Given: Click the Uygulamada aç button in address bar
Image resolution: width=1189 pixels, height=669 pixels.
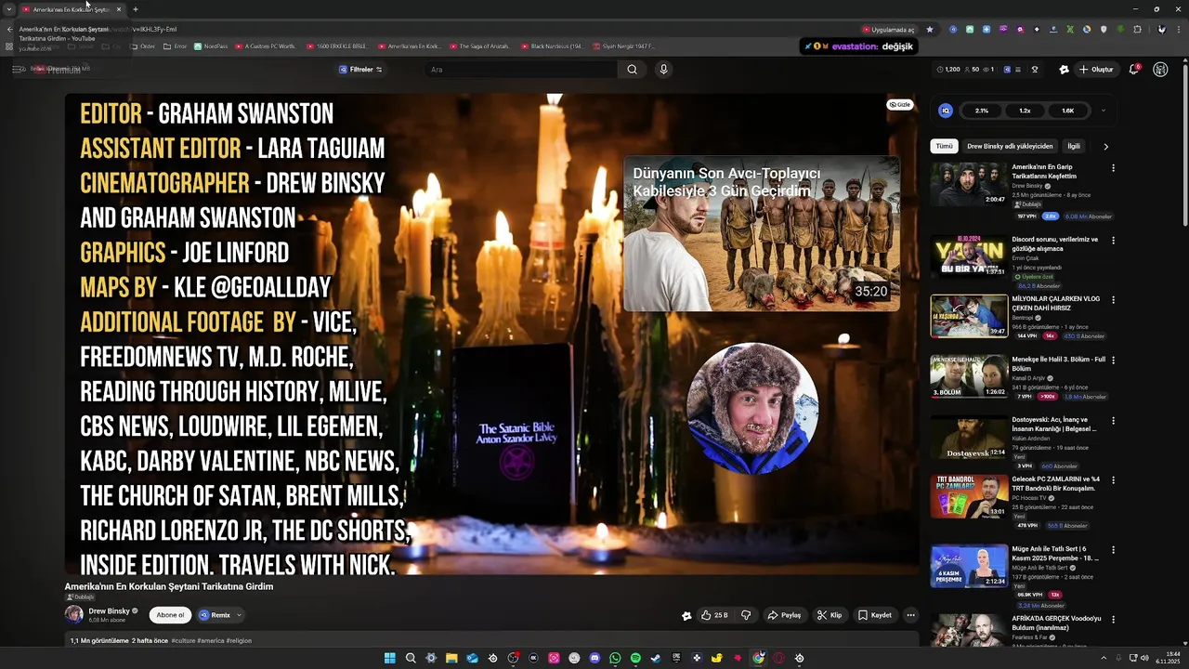Looking at the screenshot, I should [889, 30].
